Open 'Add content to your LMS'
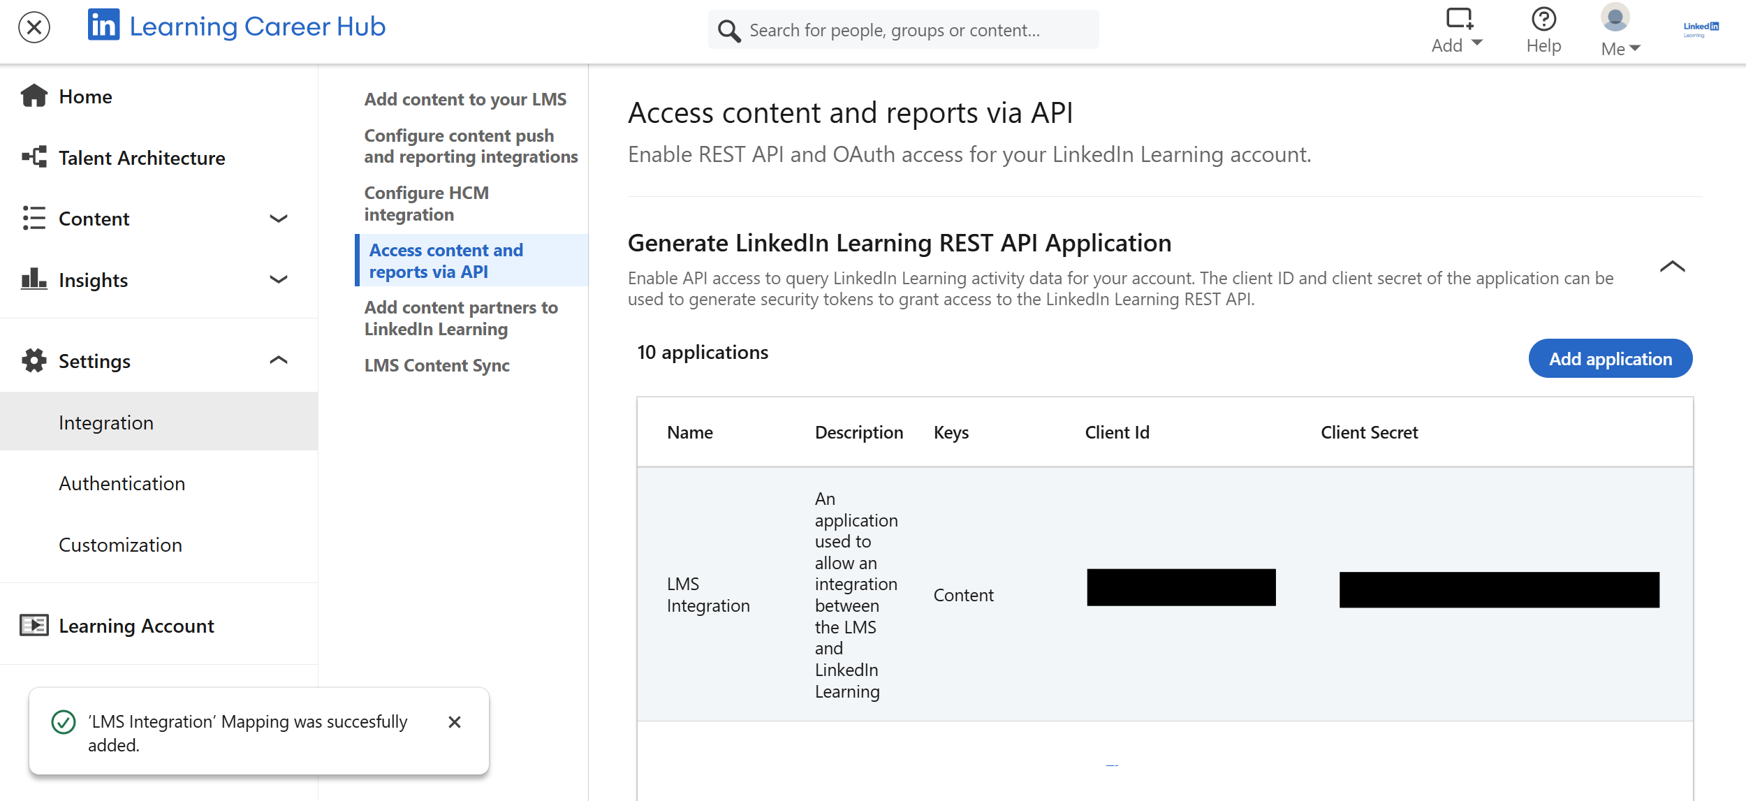 point(465,99)
